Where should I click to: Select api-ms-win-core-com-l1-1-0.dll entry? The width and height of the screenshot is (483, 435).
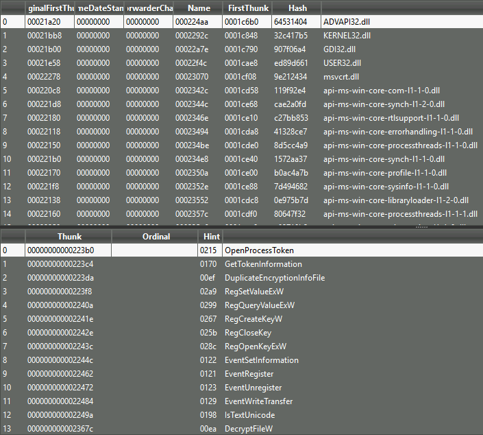tap(375, 90)
